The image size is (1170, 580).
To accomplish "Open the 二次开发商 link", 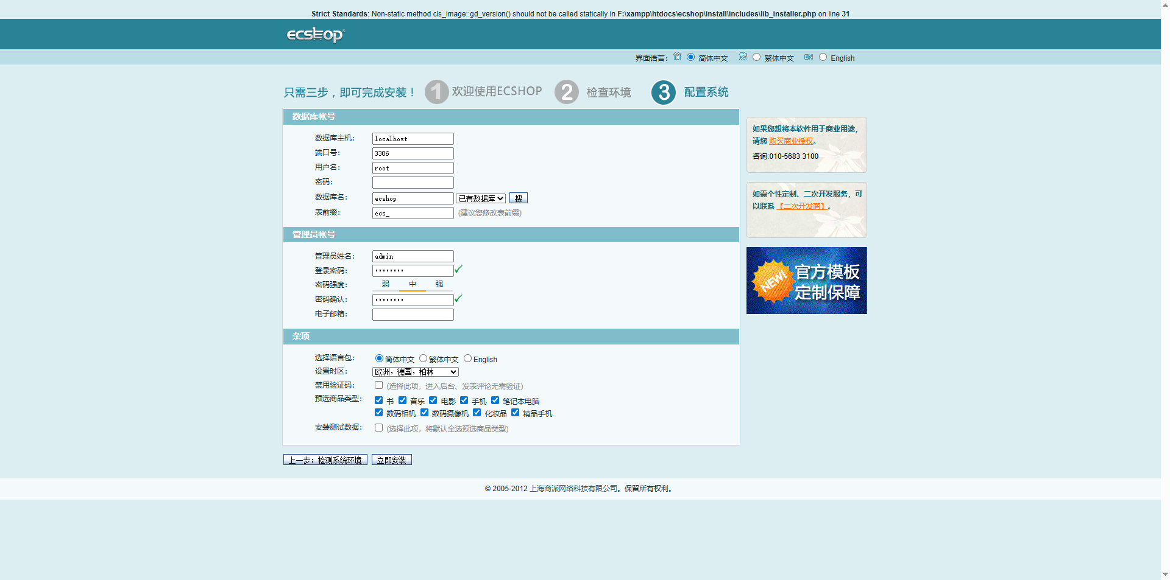I will coord(802,206).
